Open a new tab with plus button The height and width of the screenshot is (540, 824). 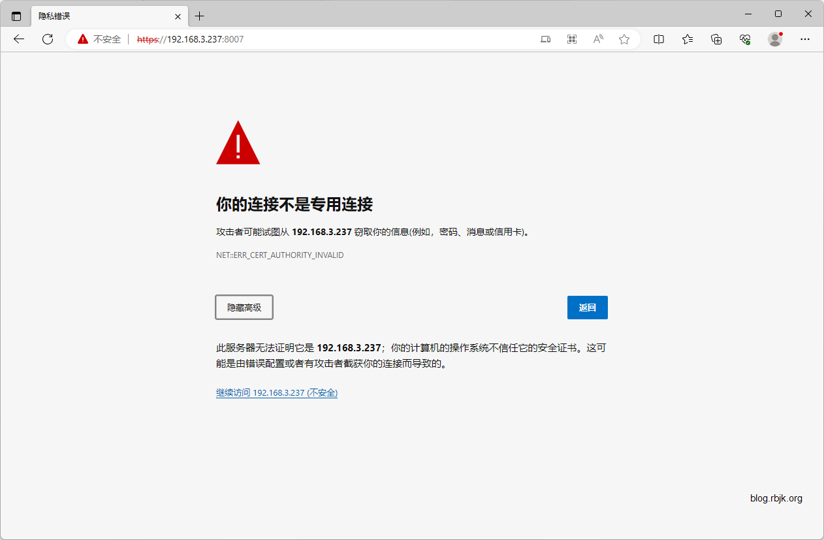point(200,16)
